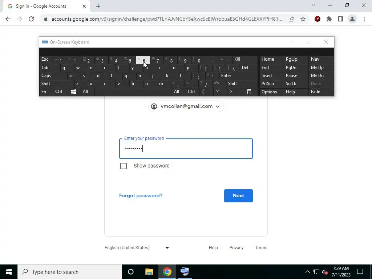Click the taskbar search box
Screen dimensions: 372x279
click(70, 272)
